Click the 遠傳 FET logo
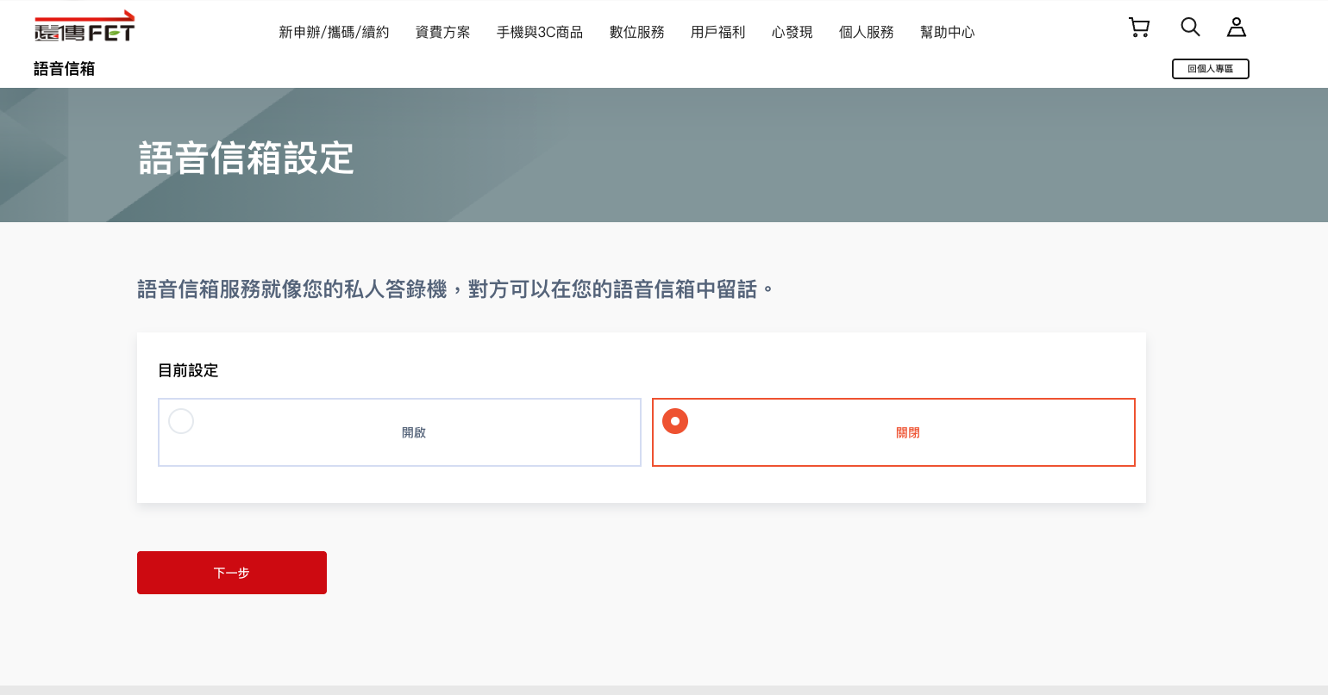The width and height of the screenshot is (1328, 695). pyautogui.click(x=85, y=28)
